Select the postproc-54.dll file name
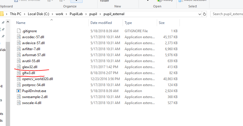243x126 pixels. coord(34,85)
